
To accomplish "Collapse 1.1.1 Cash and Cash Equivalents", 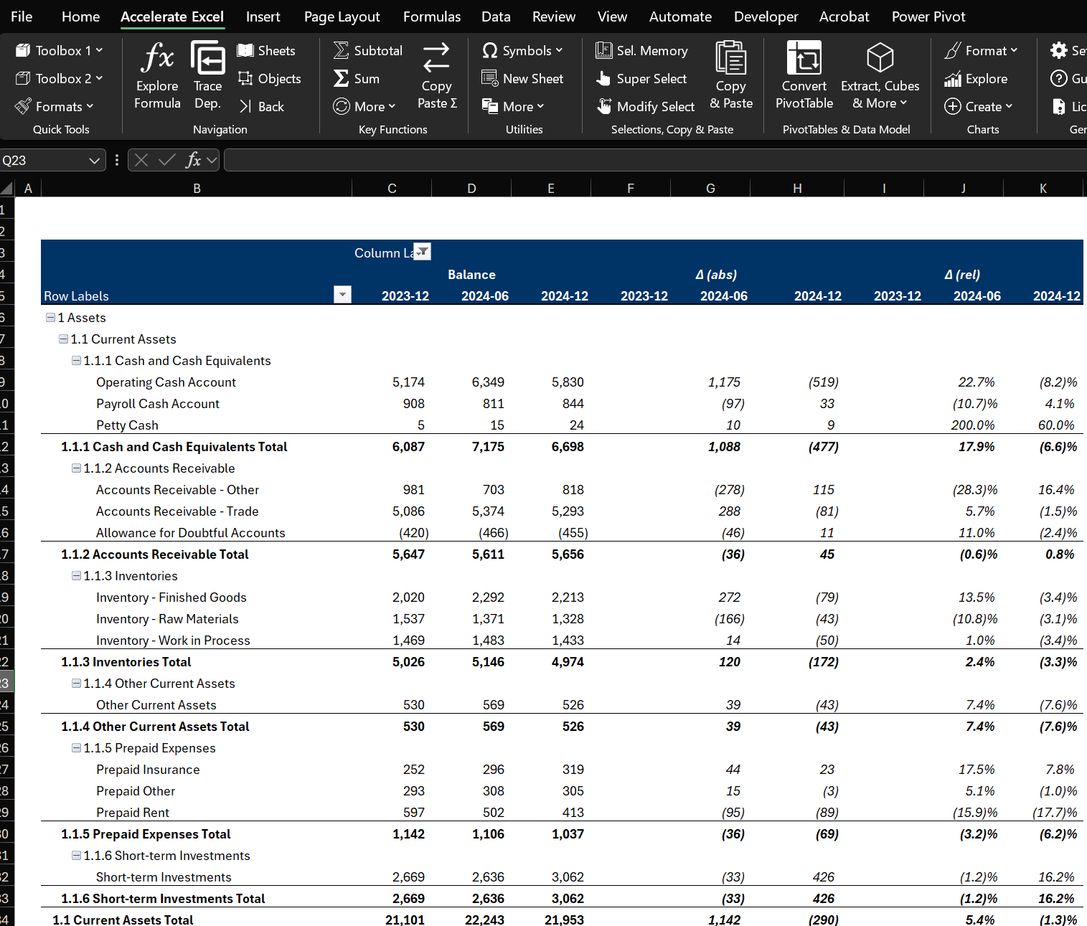I will tap(76, 360).
